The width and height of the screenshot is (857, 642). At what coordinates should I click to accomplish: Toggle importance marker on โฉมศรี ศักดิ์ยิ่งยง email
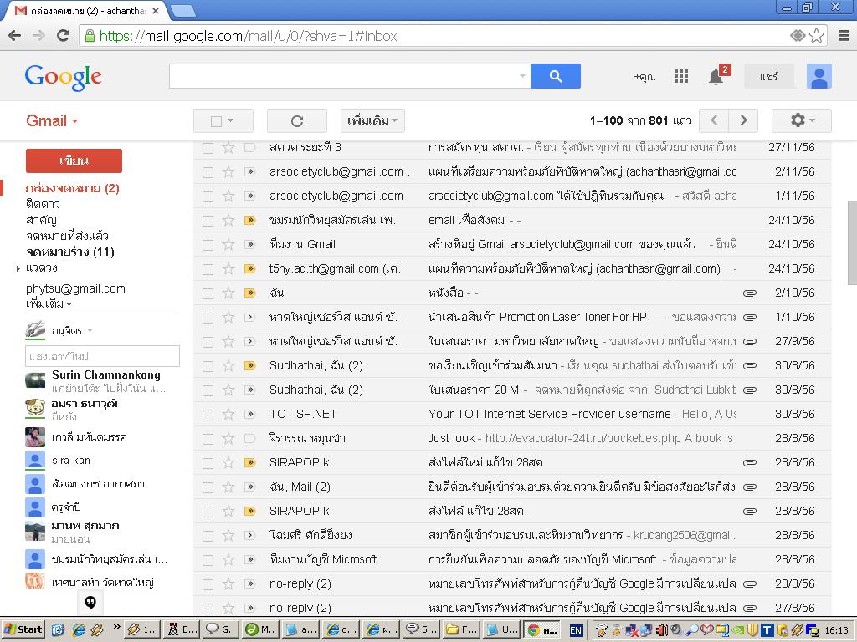pos(249,536)
